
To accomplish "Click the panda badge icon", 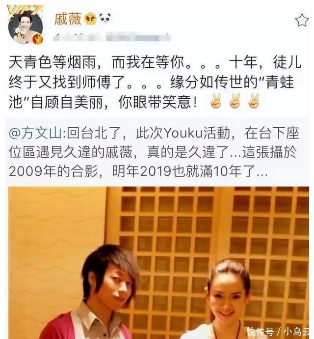I will (x=105, y=18).
